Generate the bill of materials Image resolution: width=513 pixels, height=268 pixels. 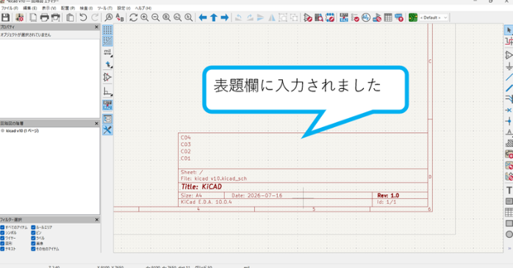click(x=399, y=18)
